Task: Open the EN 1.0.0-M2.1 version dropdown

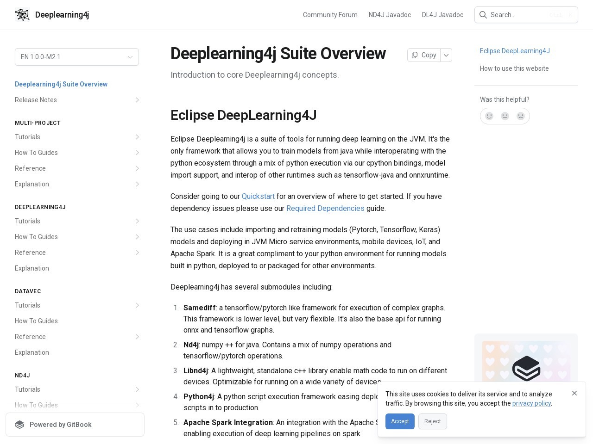Action: coord(77,57)
